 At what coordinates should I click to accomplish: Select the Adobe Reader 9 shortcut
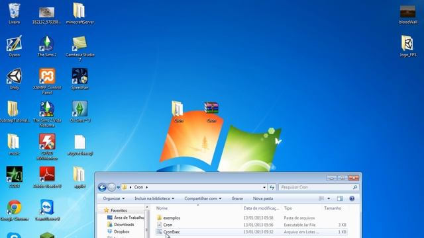[x=47, y=178]
